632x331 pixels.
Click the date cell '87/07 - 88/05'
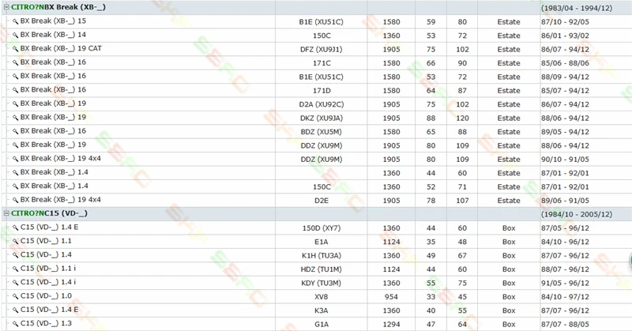[565, 324]
